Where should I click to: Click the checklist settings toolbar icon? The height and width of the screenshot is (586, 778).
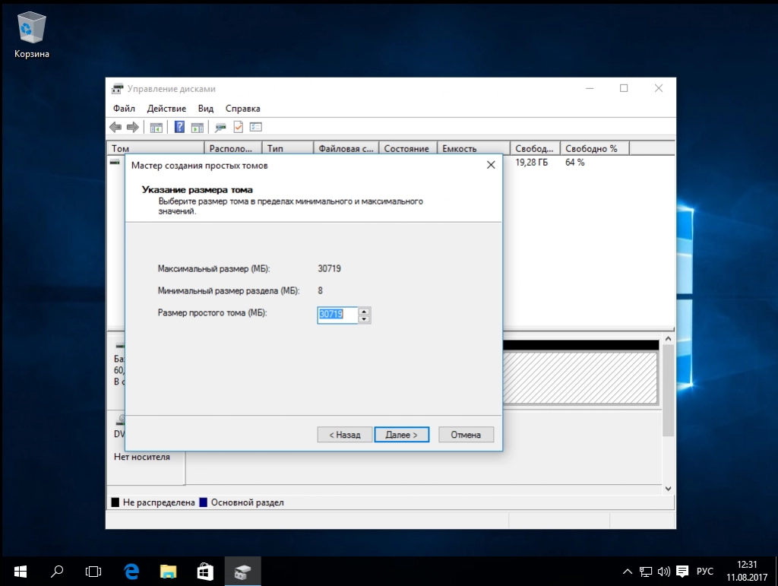tap(255, 127)
